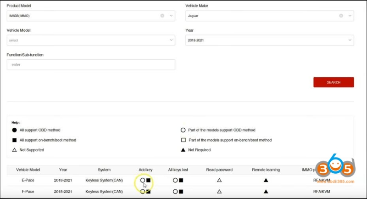Click the F-Pace vehicle model cell
This screenshot has height=199, width=367.
click(x=28, y=192)
